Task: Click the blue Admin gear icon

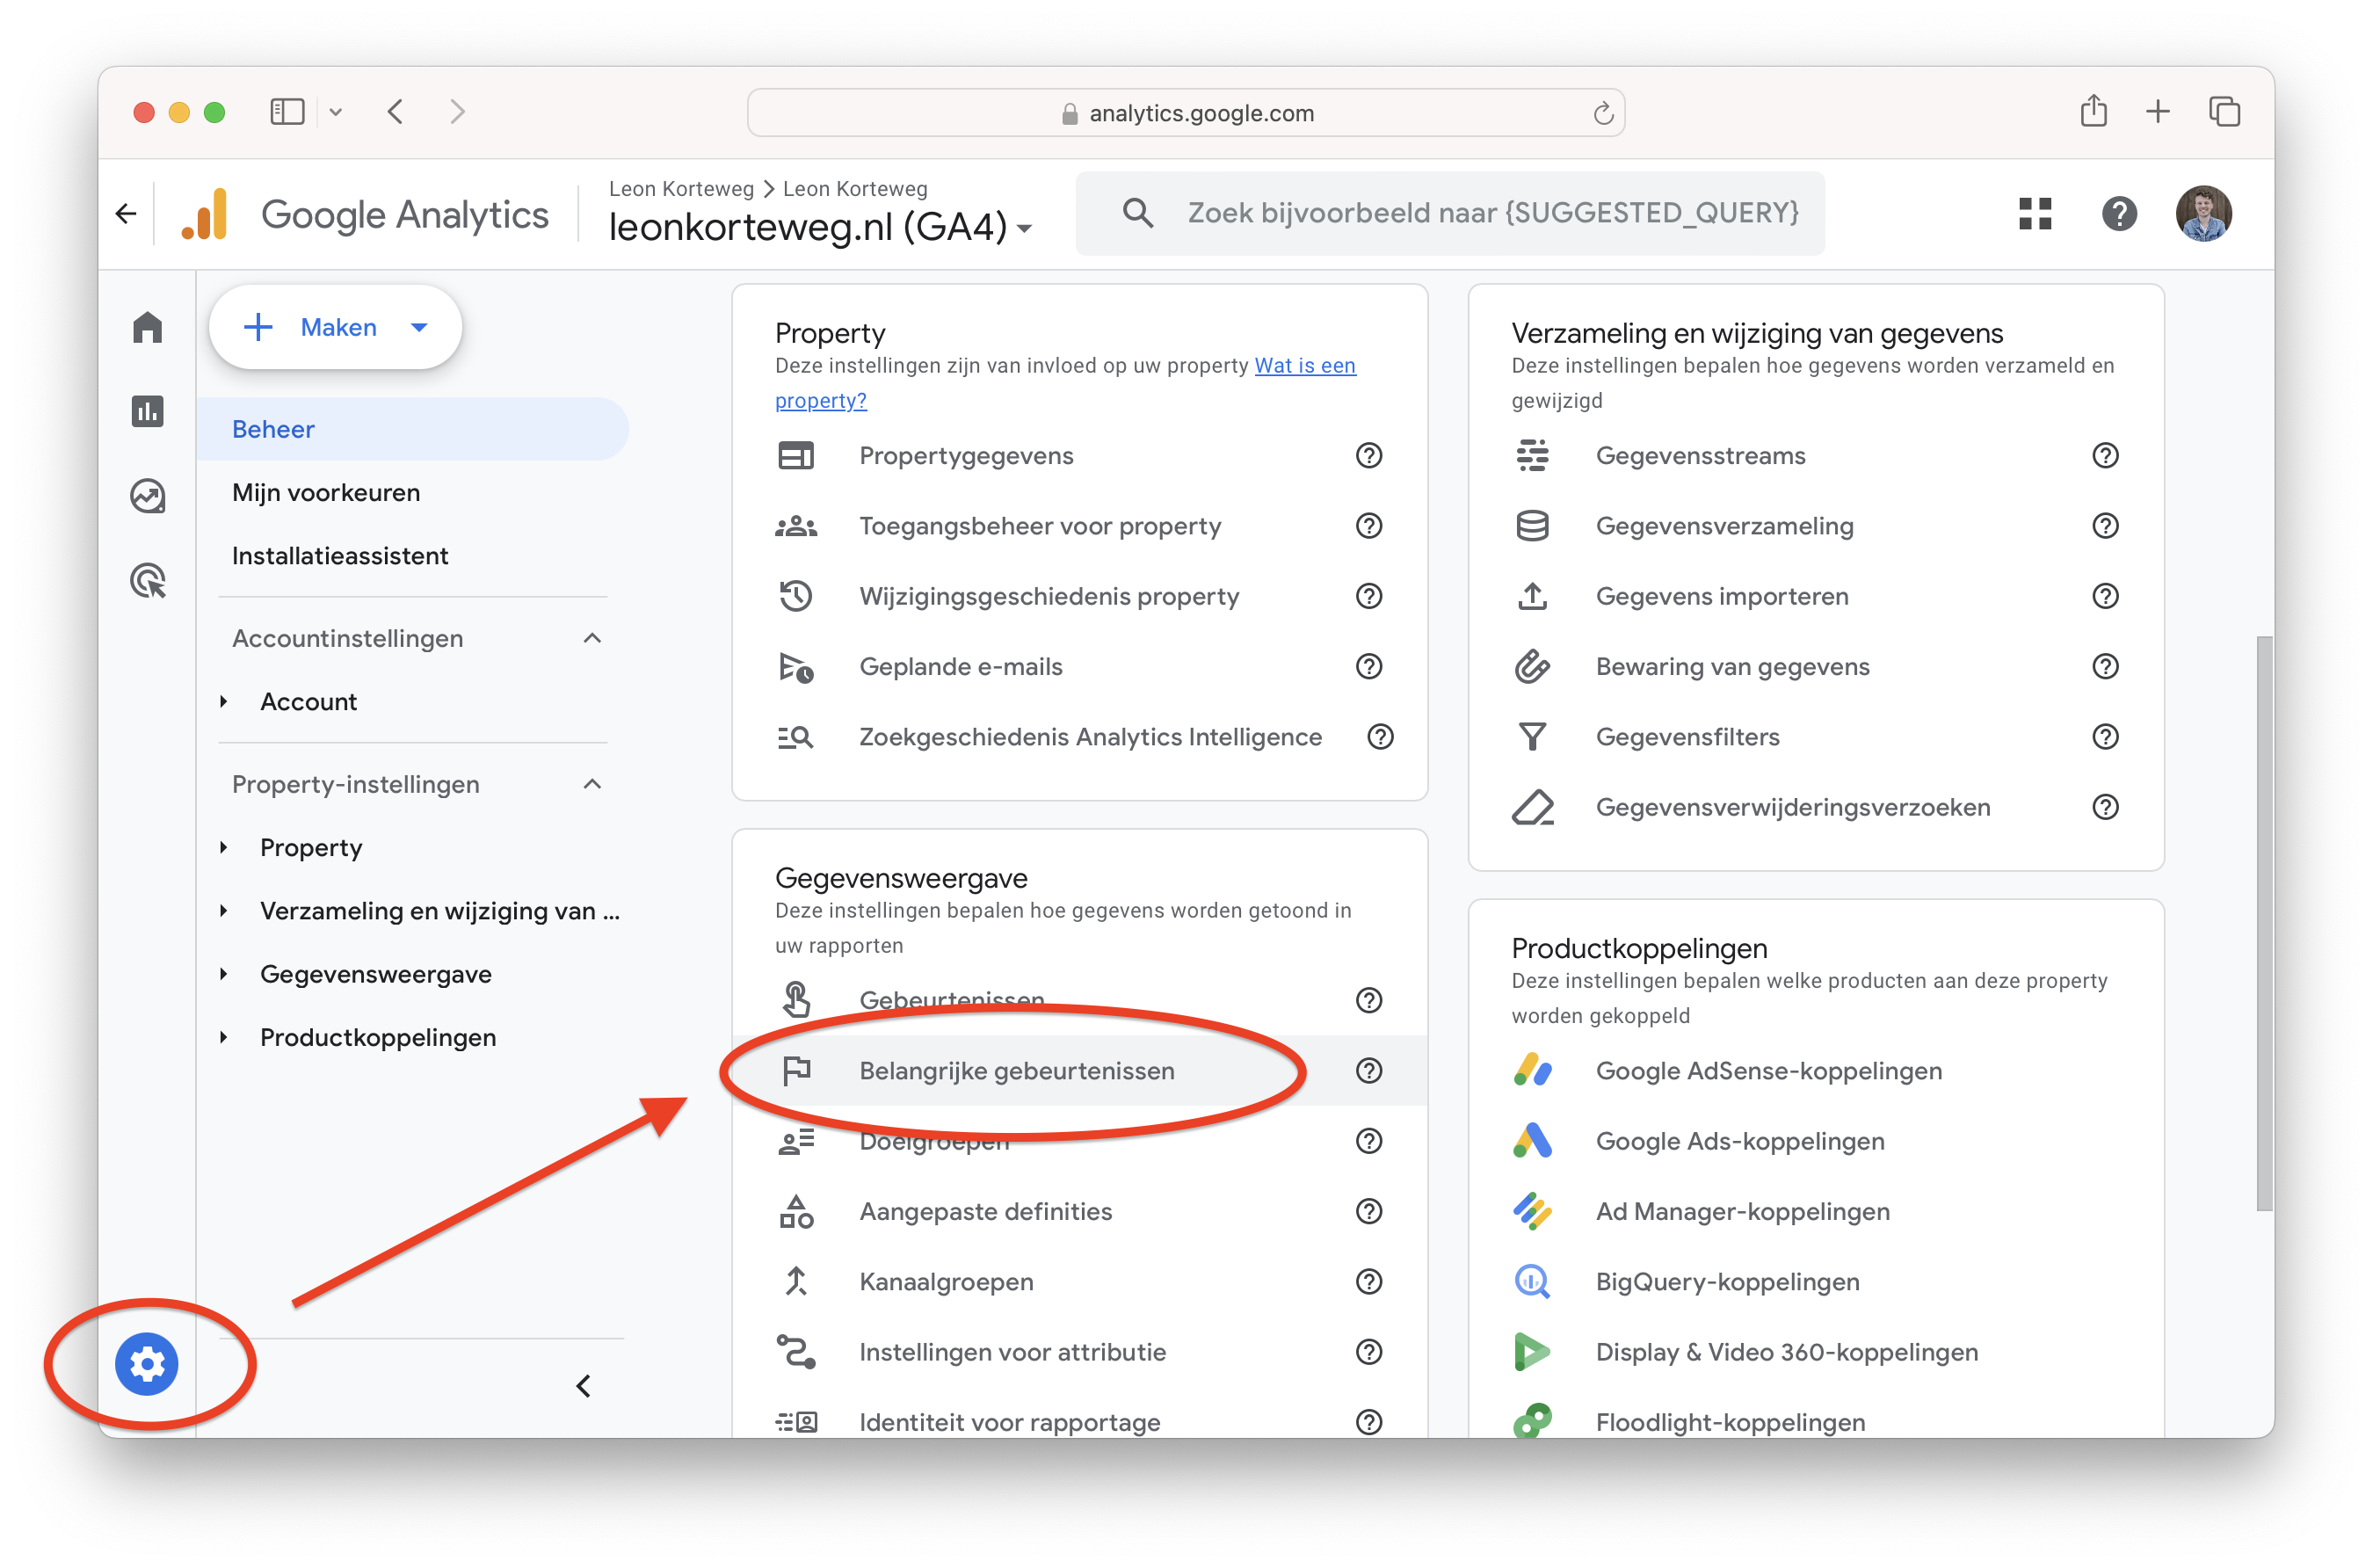Action: tap(147, 1364)
